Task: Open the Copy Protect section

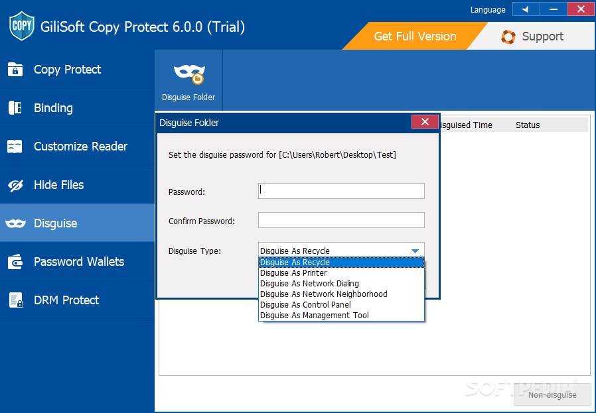Action: [77, 70]
